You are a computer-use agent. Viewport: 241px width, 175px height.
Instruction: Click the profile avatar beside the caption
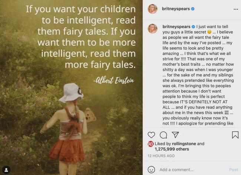tap(152, 28)
